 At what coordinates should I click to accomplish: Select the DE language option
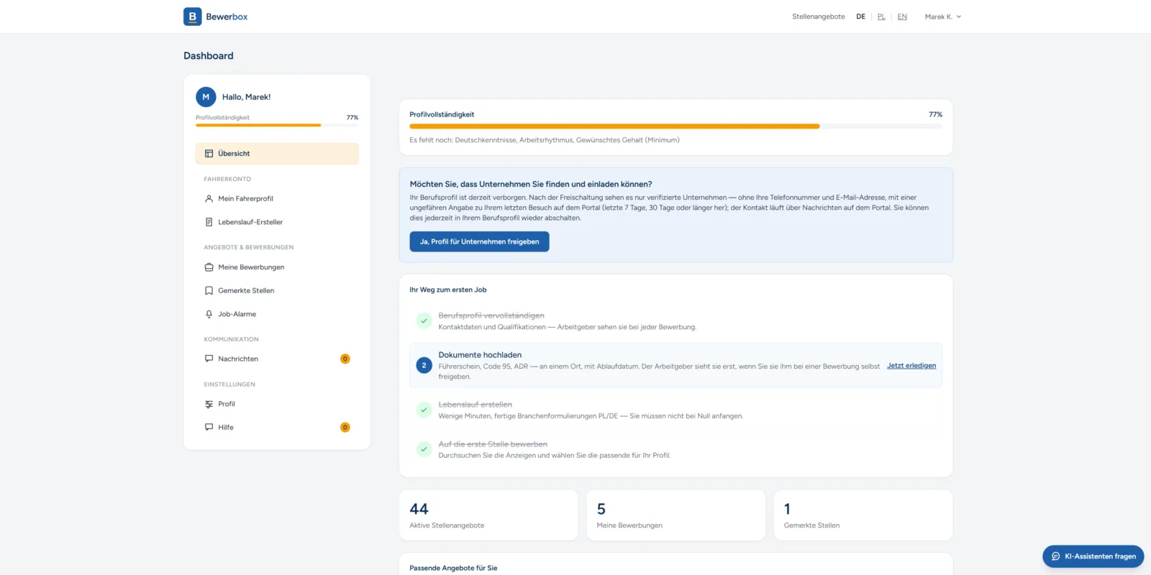(860, 17)
